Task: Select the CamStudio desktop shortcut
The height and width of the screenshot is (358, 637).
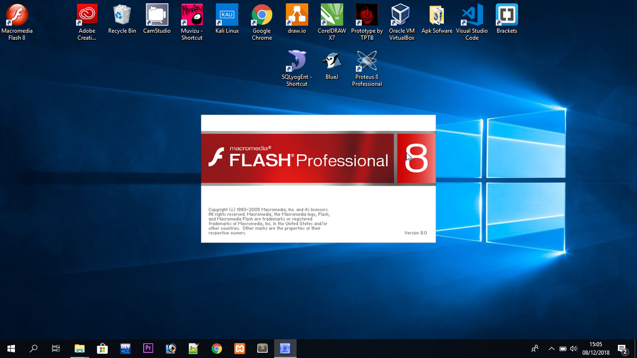Action: point(157,20)
